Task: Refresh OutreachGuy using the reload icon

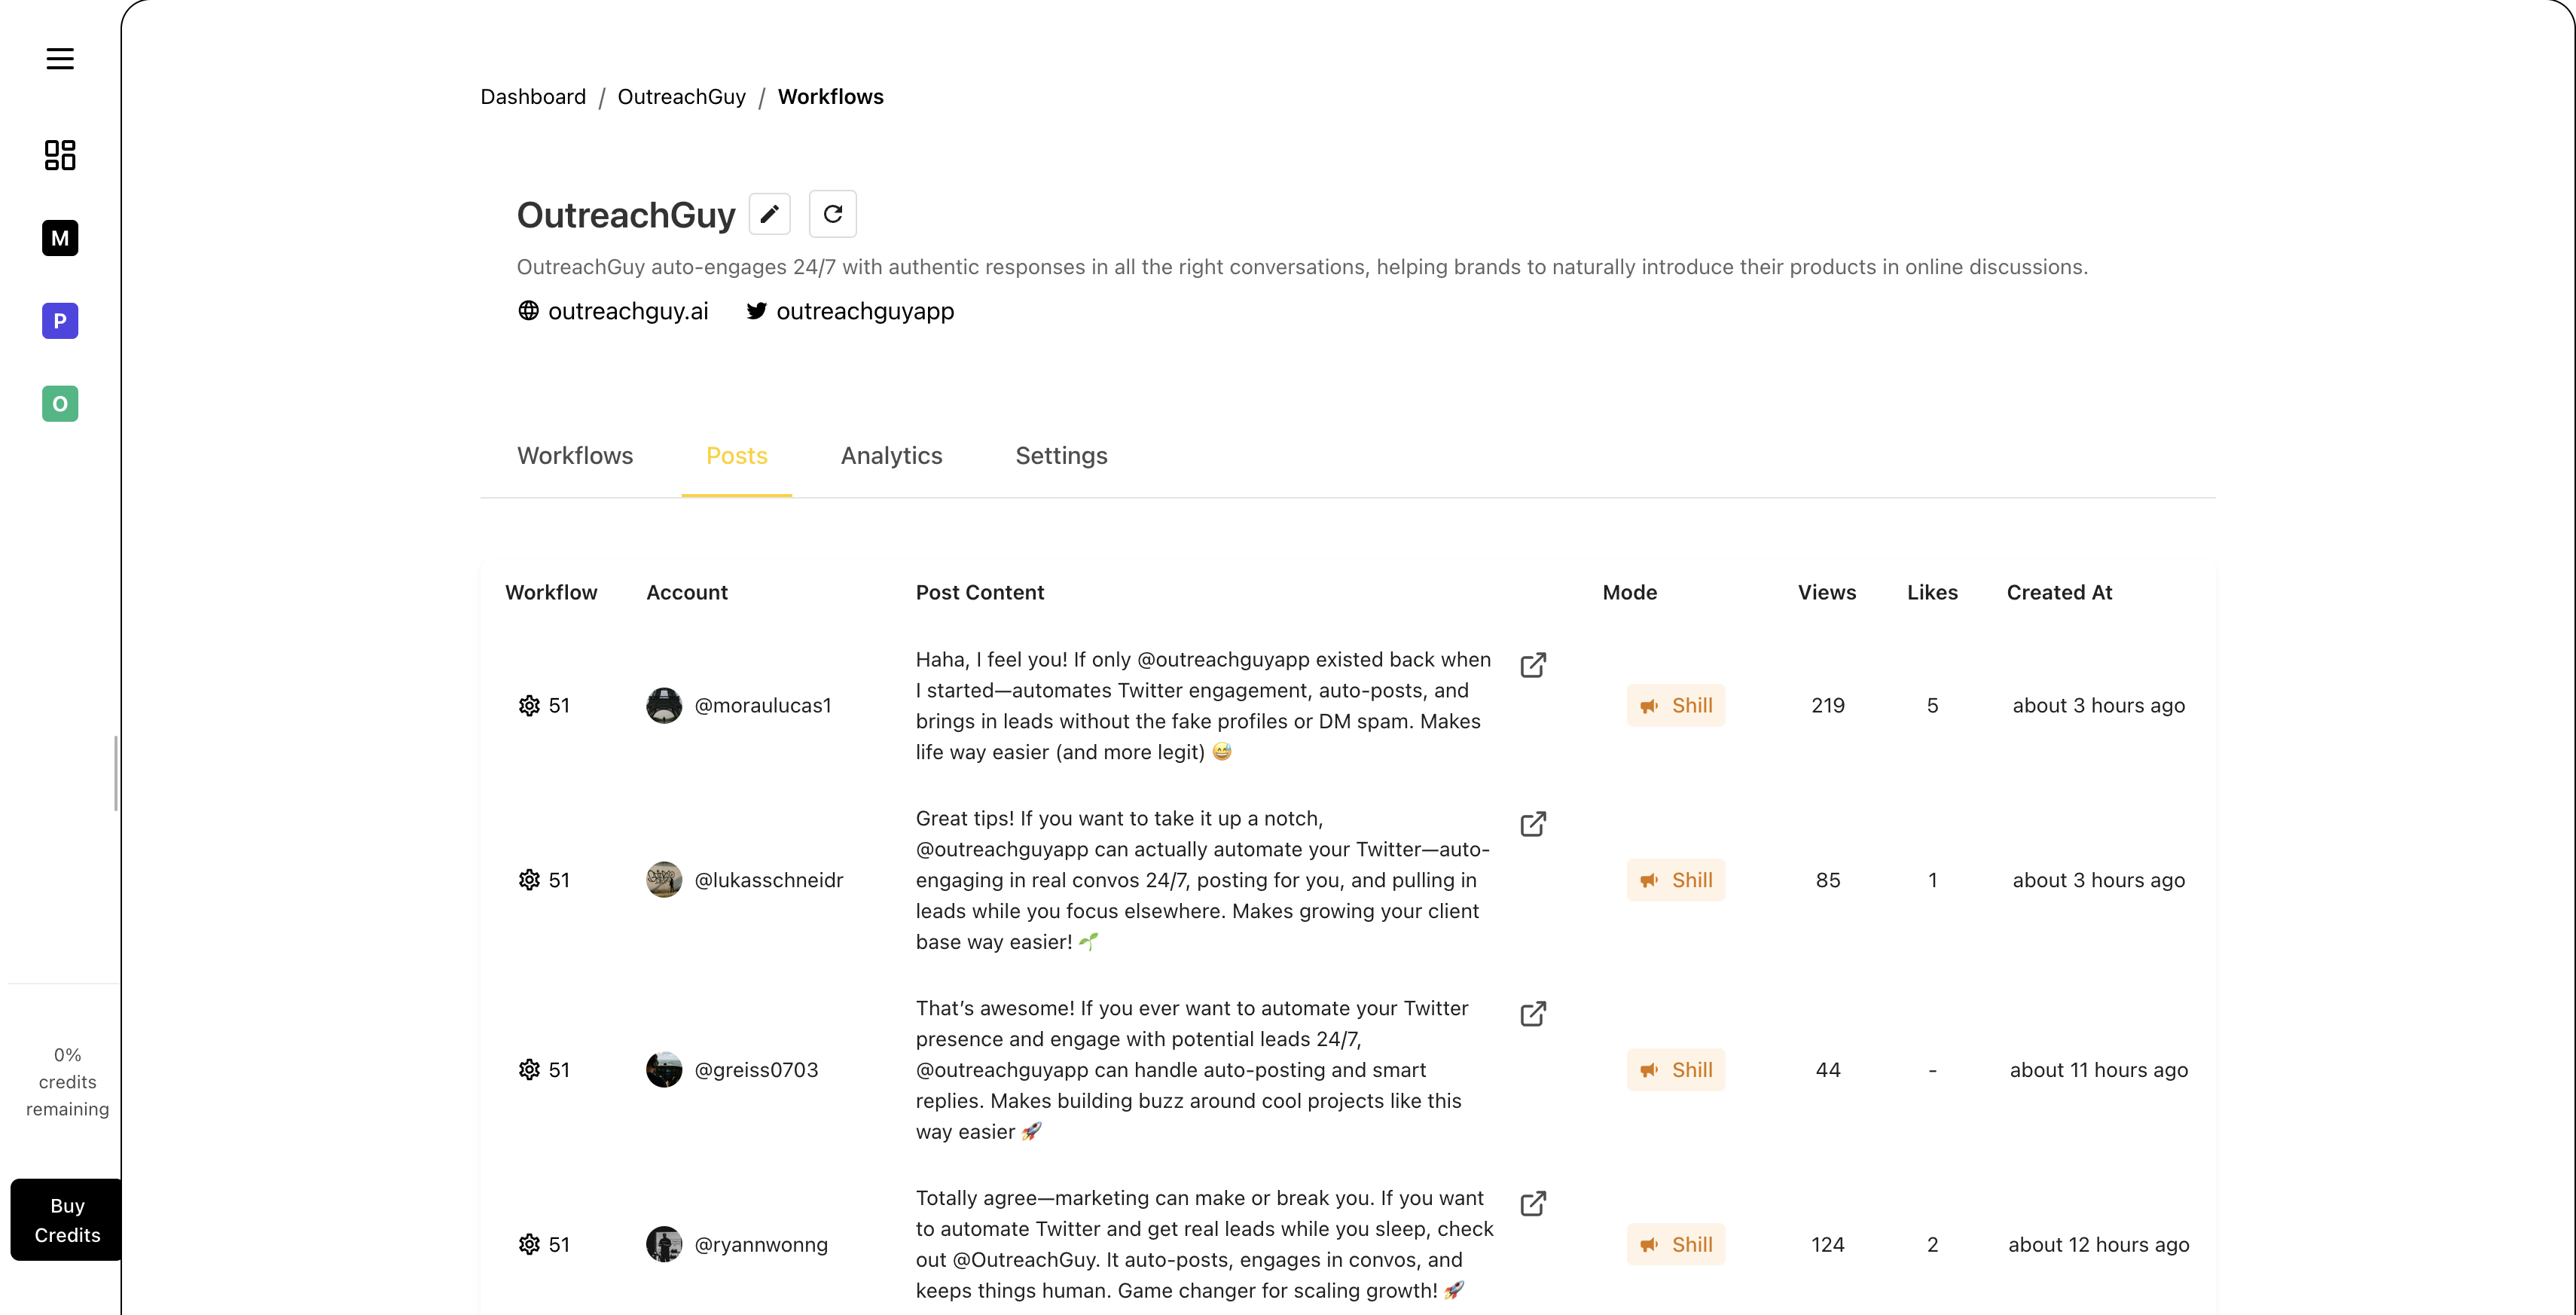Action: tap(833, 213)
